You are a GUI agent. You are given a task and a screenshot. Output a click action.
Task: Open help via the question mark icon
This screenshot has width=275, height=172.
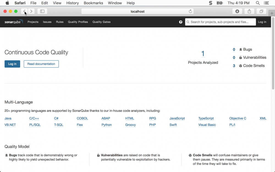(x=181, y=22)
